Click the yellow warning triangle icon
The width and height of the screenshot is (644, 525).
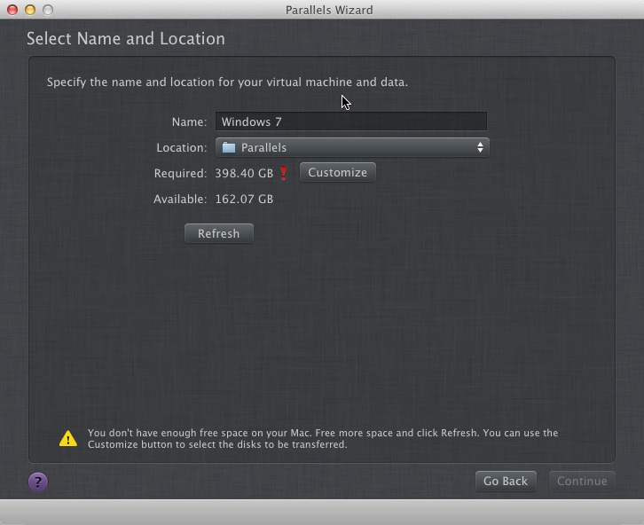point(68,438)
